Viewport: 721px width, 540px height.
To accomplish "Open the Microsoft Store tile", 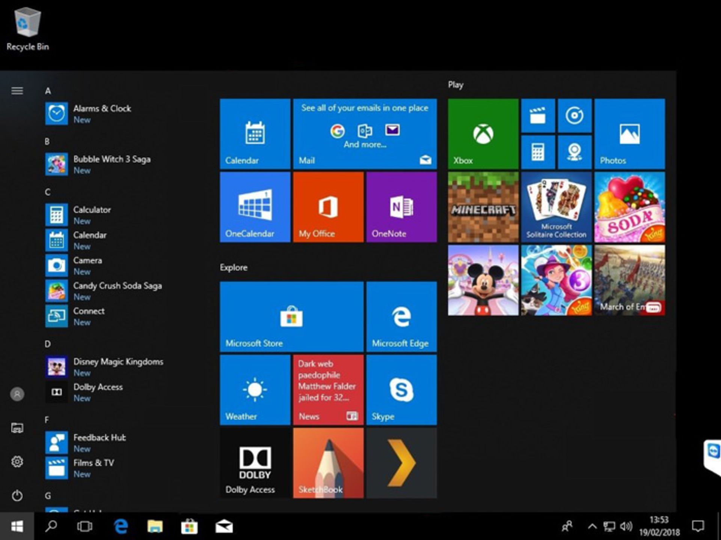I will coord(292,317).
